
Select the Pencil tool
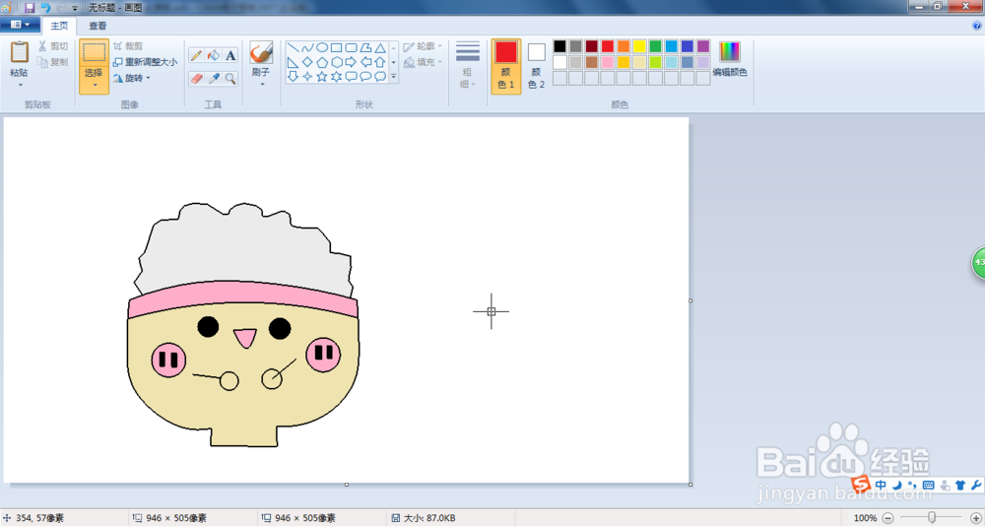point(196,55)
